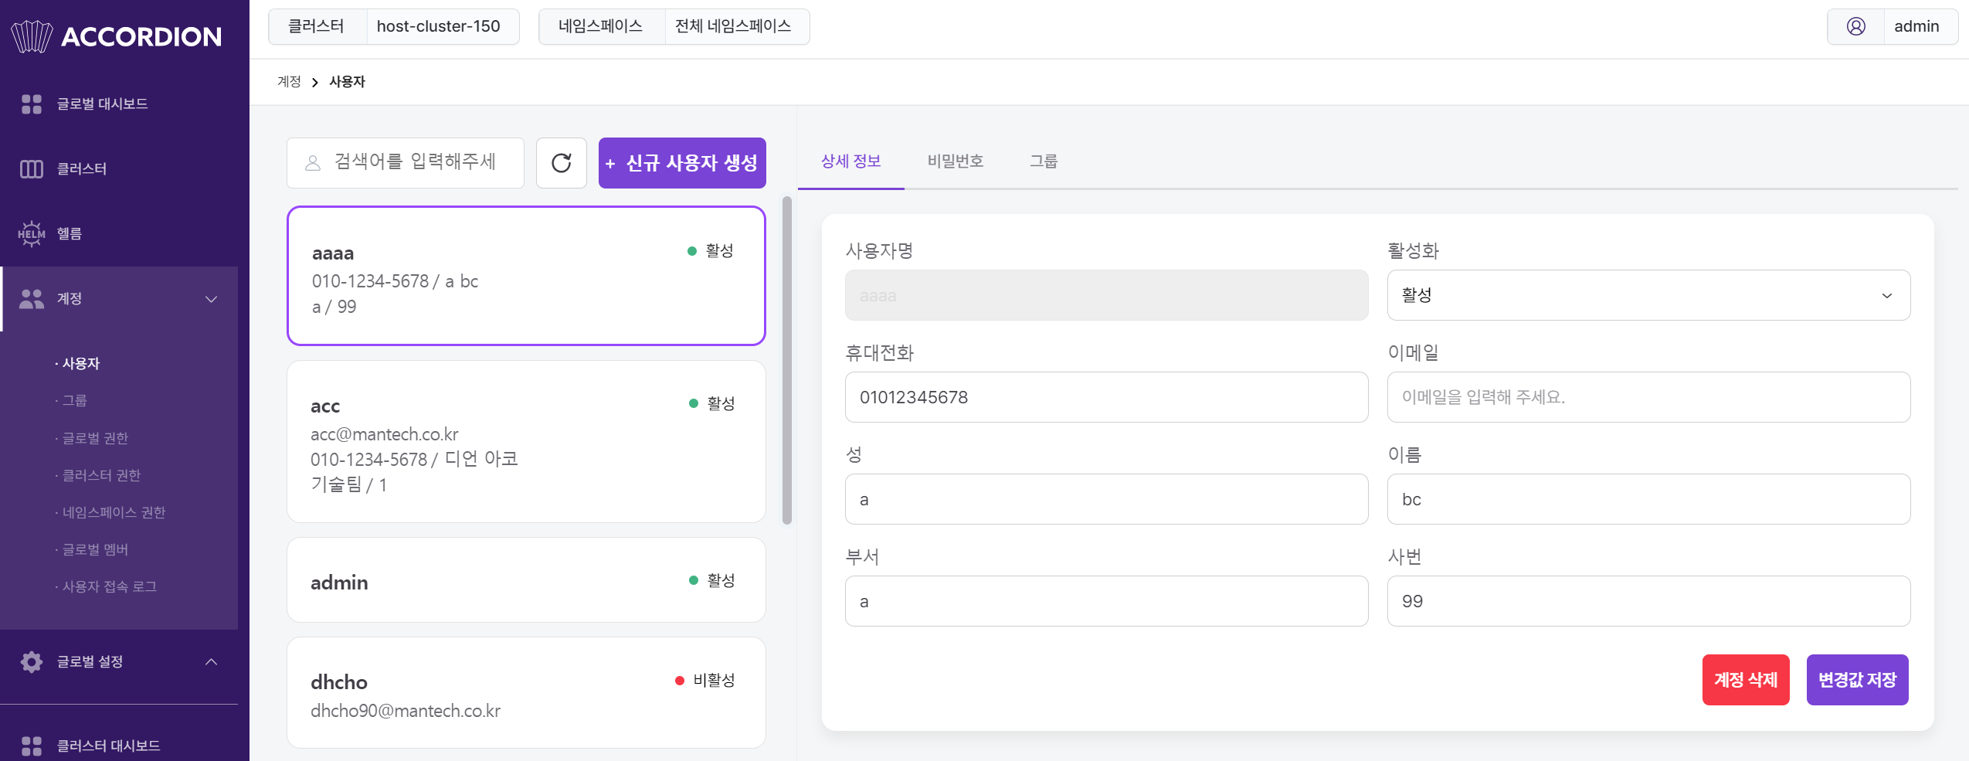This screenshot has height=761, width=1969.
Task: Click the global settings gear icon
Action: [32, 662]
